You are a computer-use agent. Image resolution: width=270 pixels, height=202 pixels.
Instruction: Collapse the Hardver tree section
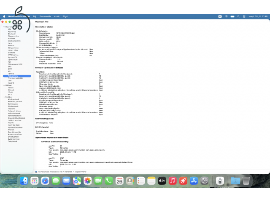pos(4,27)
